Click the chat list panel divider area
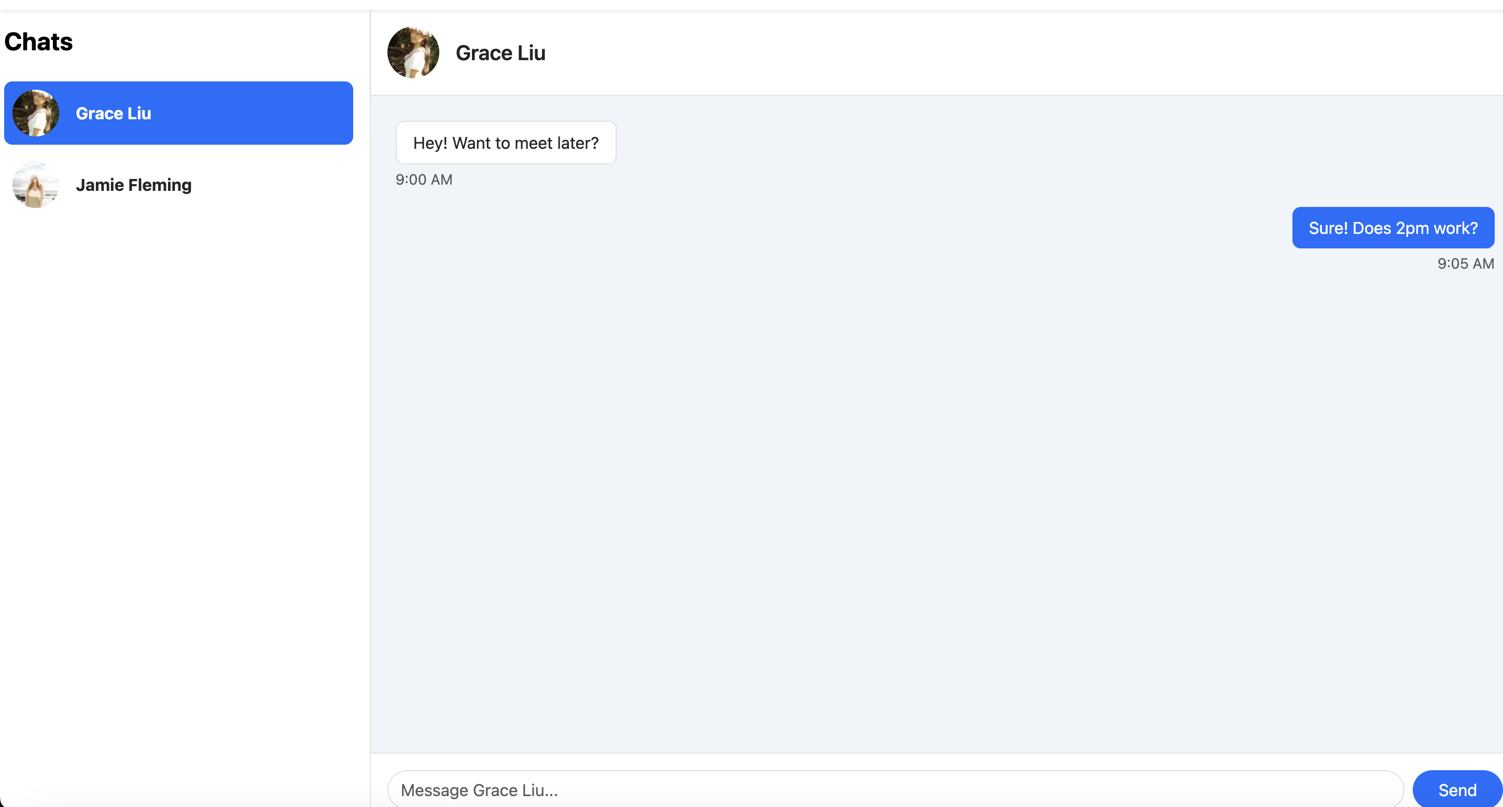Viewport: 1503px width, 807px height. 370,402
